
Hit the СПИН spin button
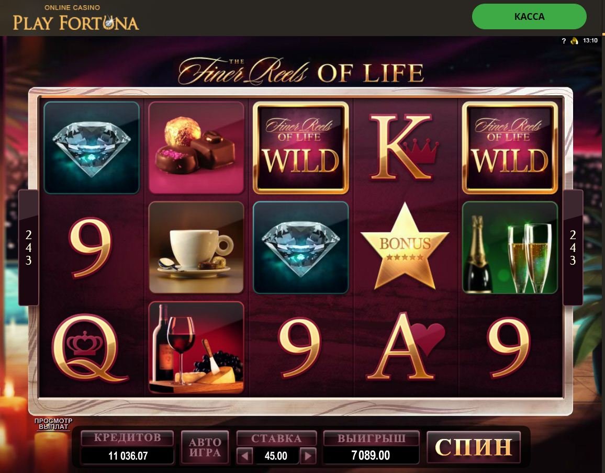coord(474,447)
